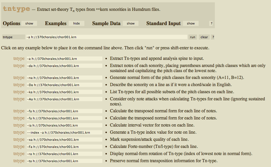The height and width of the screenshot is (167, 271).
Task: Click the command line input field
Action: point(106,37)
